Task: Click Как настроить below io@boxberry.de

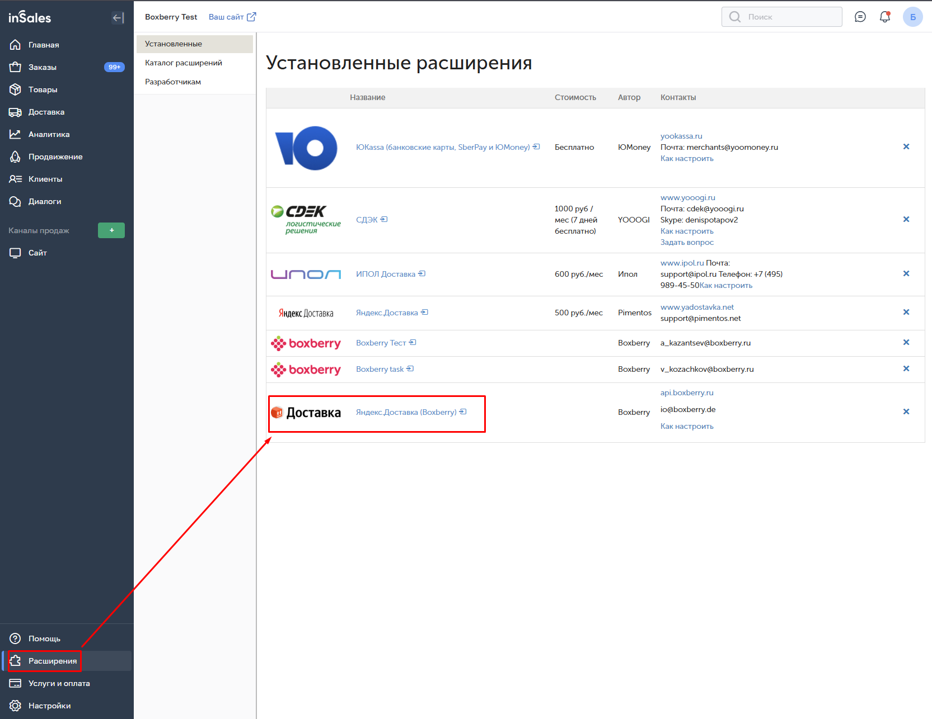Action: coord(687,426)
